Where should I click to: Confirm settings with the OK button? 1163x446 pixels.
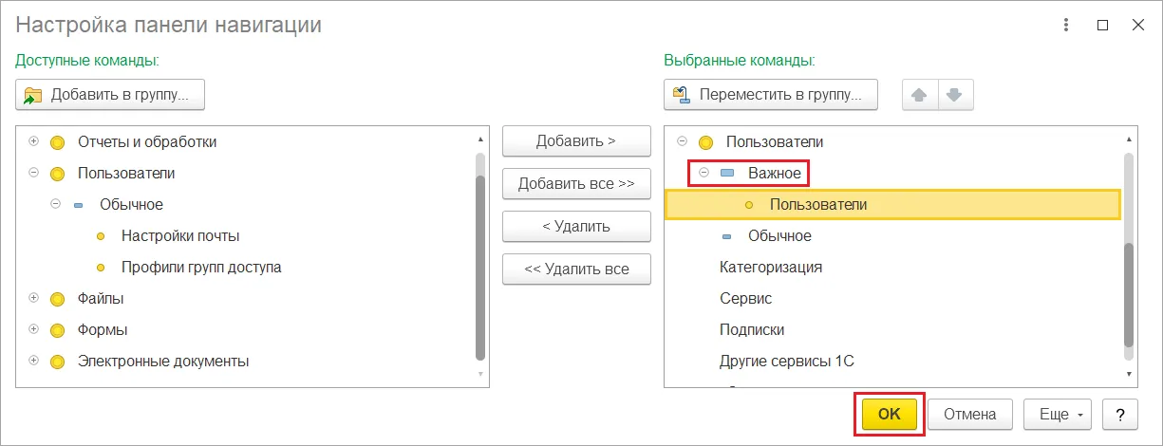[889, 414]
